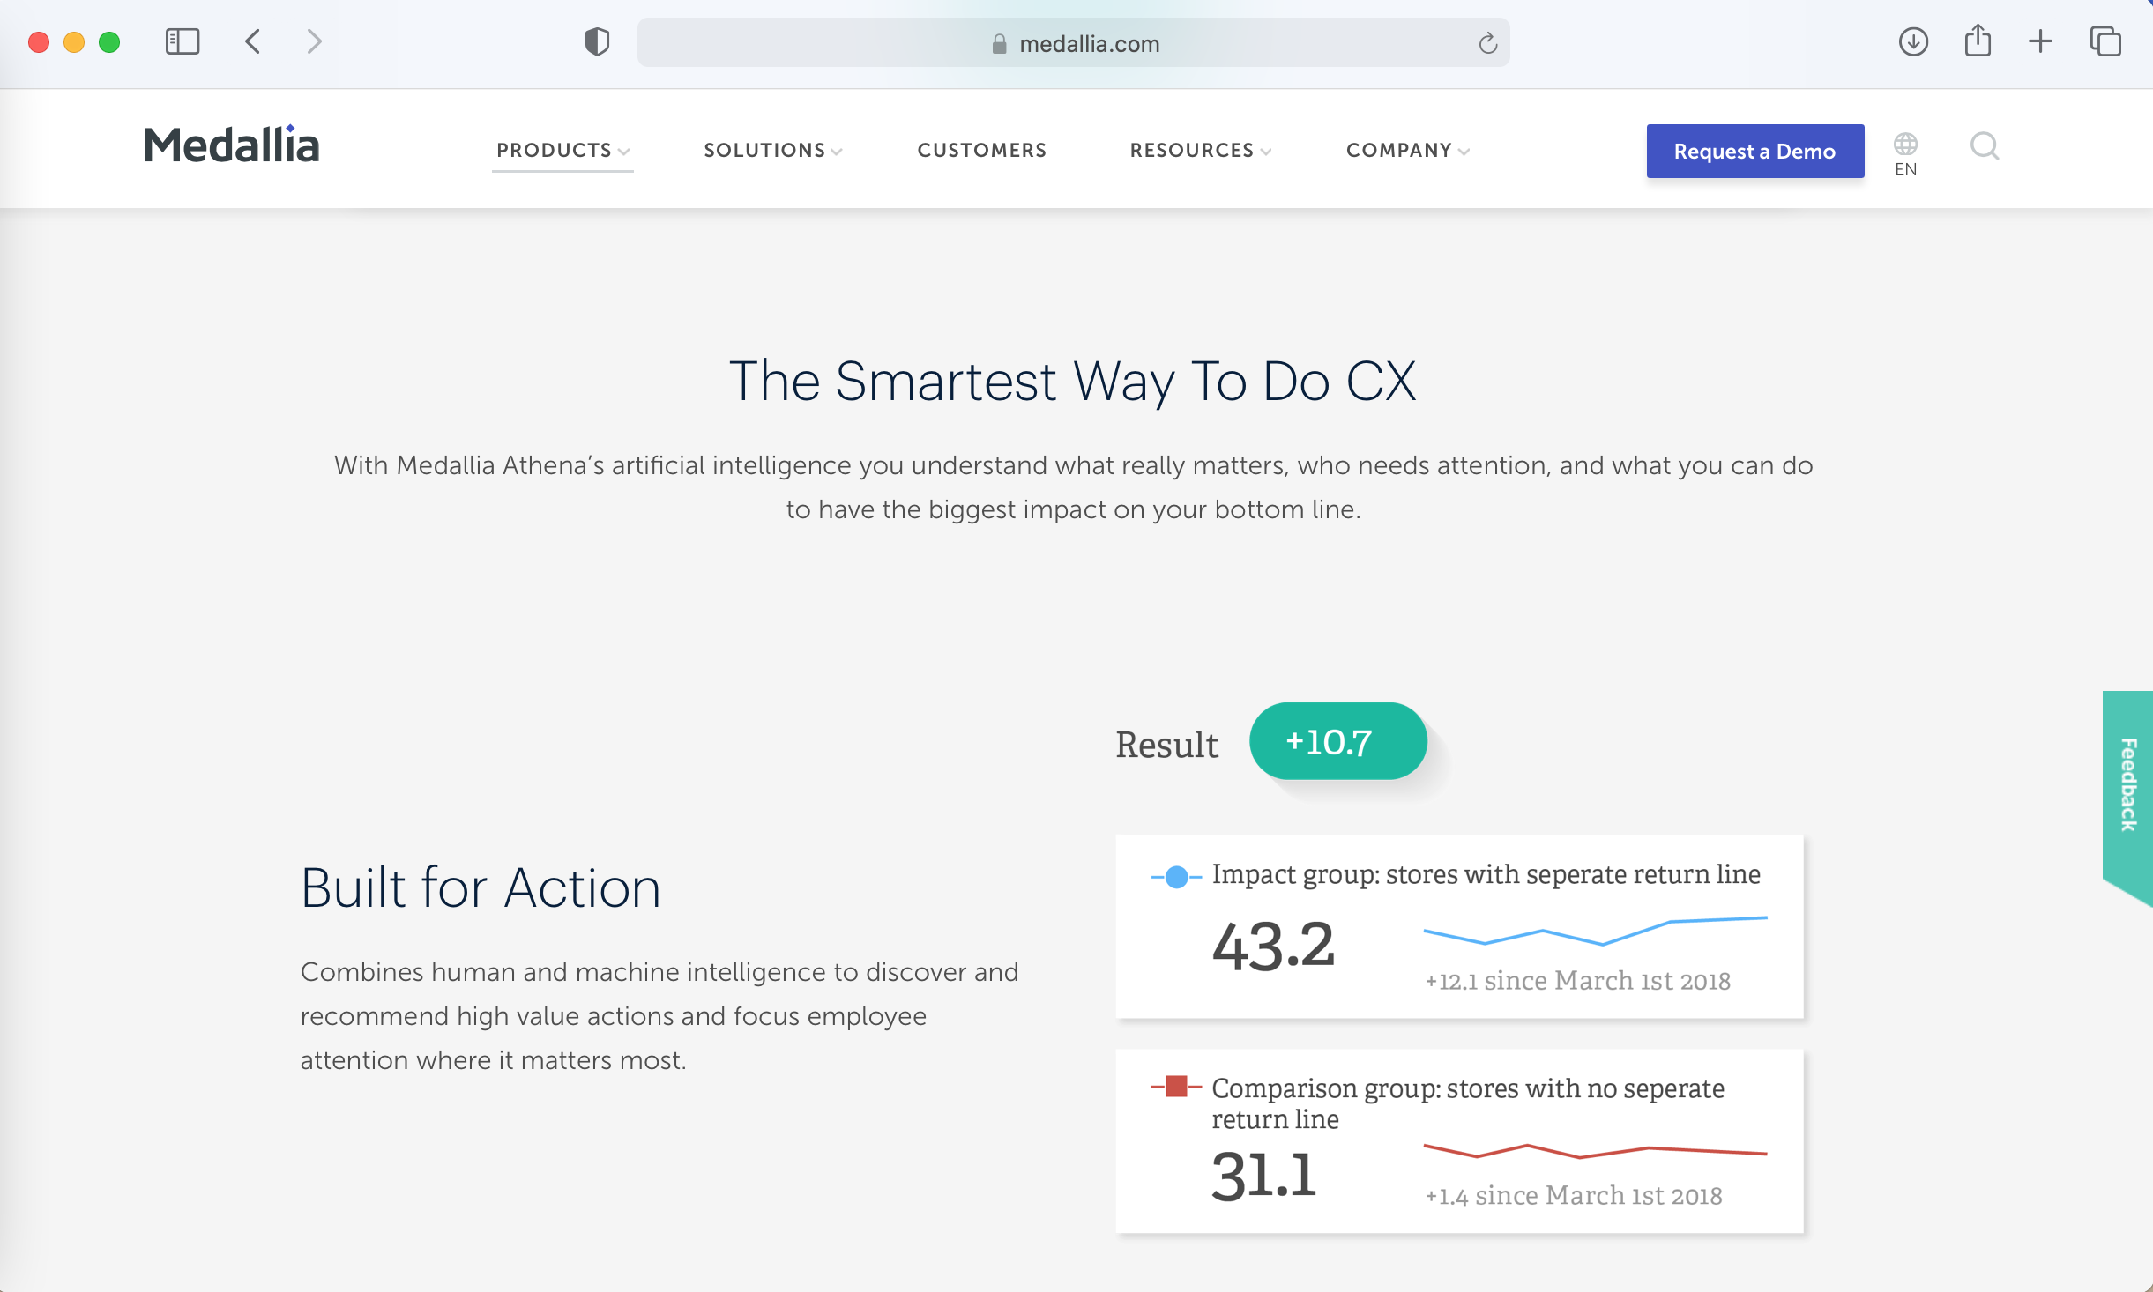Expand the Solutions dropdown menu

[772, 151]
